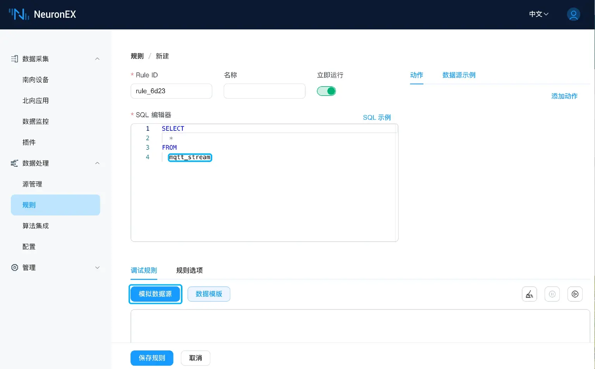This screenshot has height=369, width=595.
Task: Click the 保存规则 button
Action: click(152, 358)
